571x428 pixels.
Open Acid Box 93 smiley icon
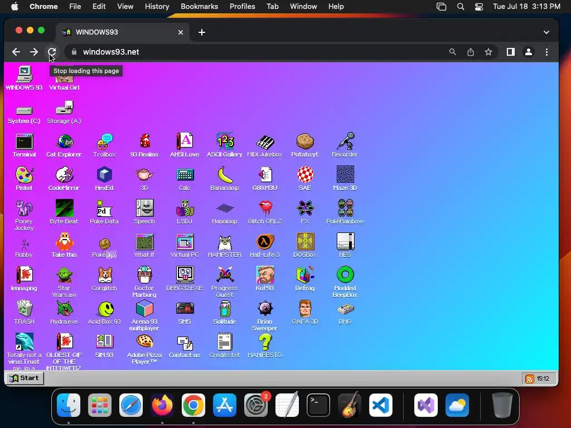point(104,313)
